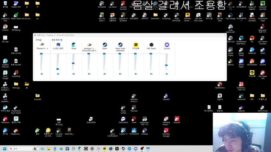Select the Unity Hub desktop icon

230,39
